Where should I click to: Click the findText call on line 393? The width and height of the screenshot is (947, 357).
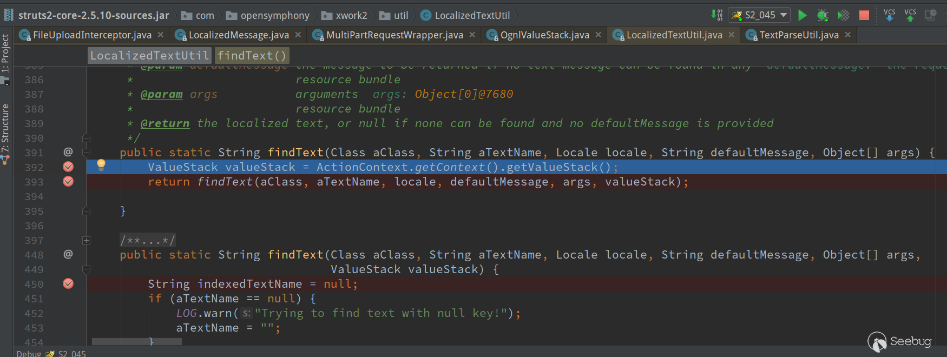pos(225,182)
